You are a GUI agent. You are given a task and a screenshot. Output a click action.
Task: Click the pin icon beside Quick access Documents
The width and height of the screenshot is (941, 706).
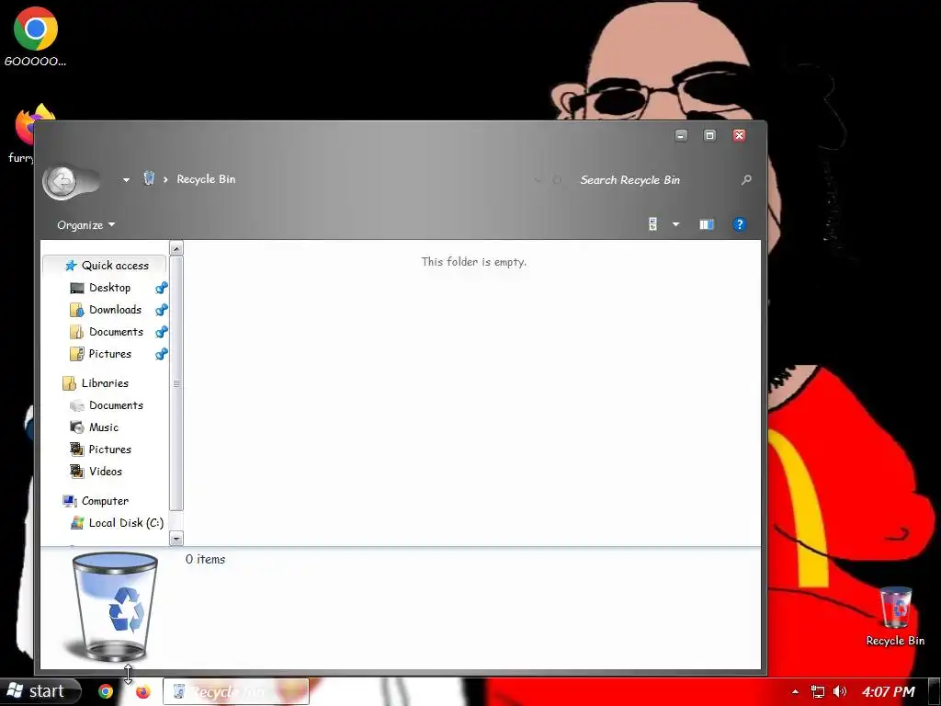(162, 332)
